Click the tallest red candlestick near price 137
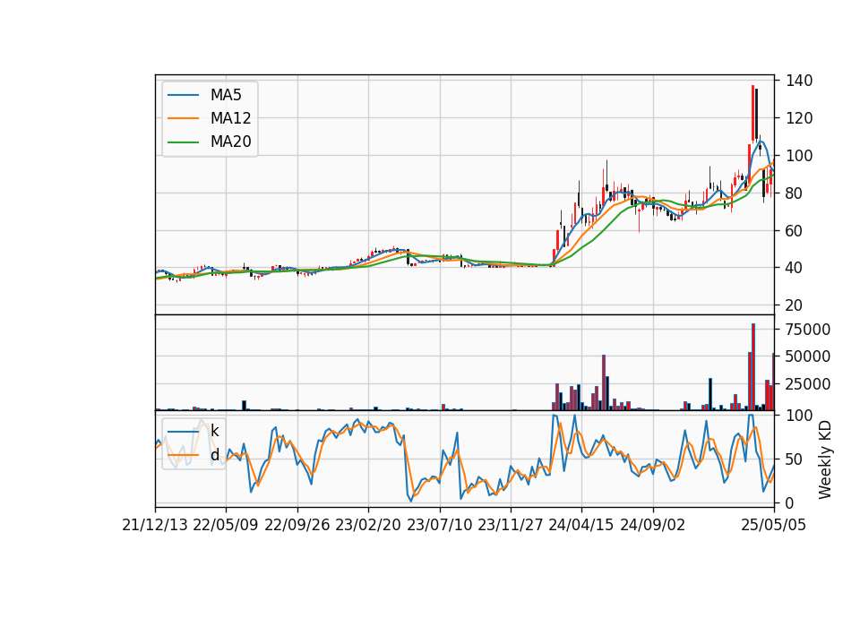This screenshot has height=618, width=860. click(x=753, y=113)
